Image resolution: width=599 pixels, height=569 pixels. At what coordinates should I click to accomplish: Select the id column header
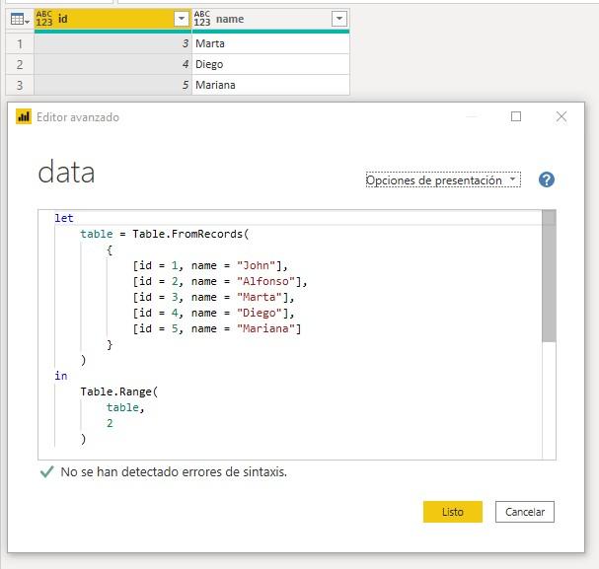(109, 19)
